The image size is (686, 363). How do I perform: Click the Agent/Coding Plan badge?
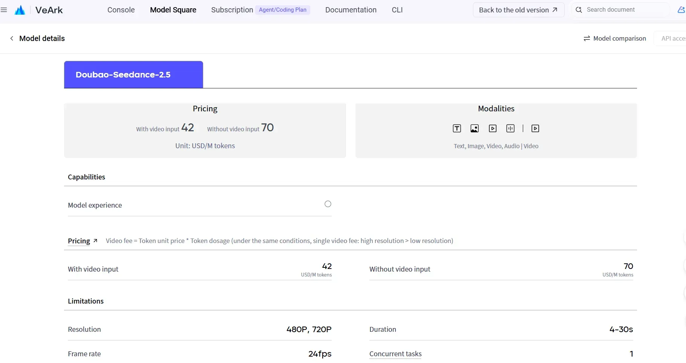[283, 10]
